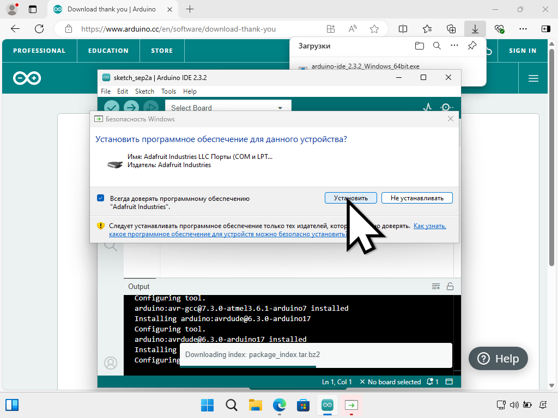
Task: Add this page to favorites star
Action: pos(374,29)
